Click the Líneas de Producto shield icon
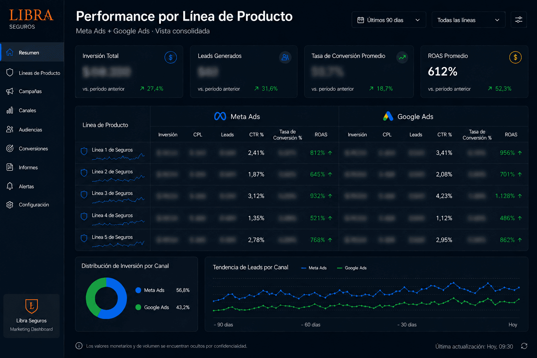The width and height of the screenshot is (537, 358). click(x=10, y=73)
